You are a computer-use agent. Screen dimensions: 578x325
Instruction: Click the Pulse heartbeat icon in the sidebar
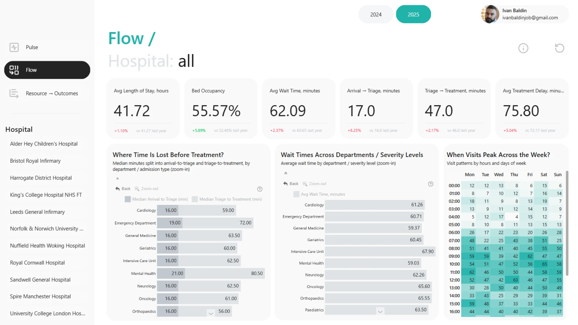pos(14,47)
